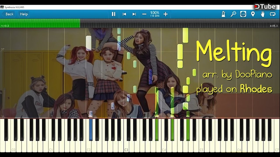Viewport: 280px width, 157px height.
Task: Open the hands settings icon
Action: tap(262, 14)
